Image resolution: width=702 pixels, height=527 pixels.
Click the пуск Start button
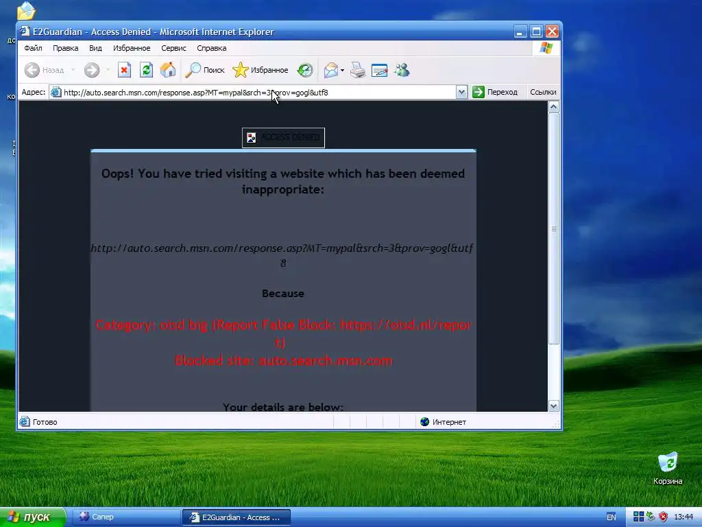point(32,517)
